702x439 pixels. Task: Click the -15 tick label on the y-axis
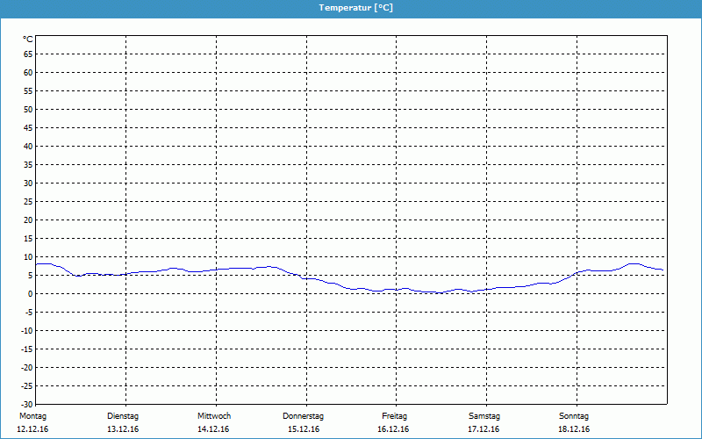[26, 349]
